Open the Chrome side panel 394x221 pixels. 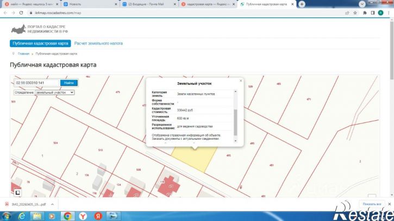click(x=373, y=13)
